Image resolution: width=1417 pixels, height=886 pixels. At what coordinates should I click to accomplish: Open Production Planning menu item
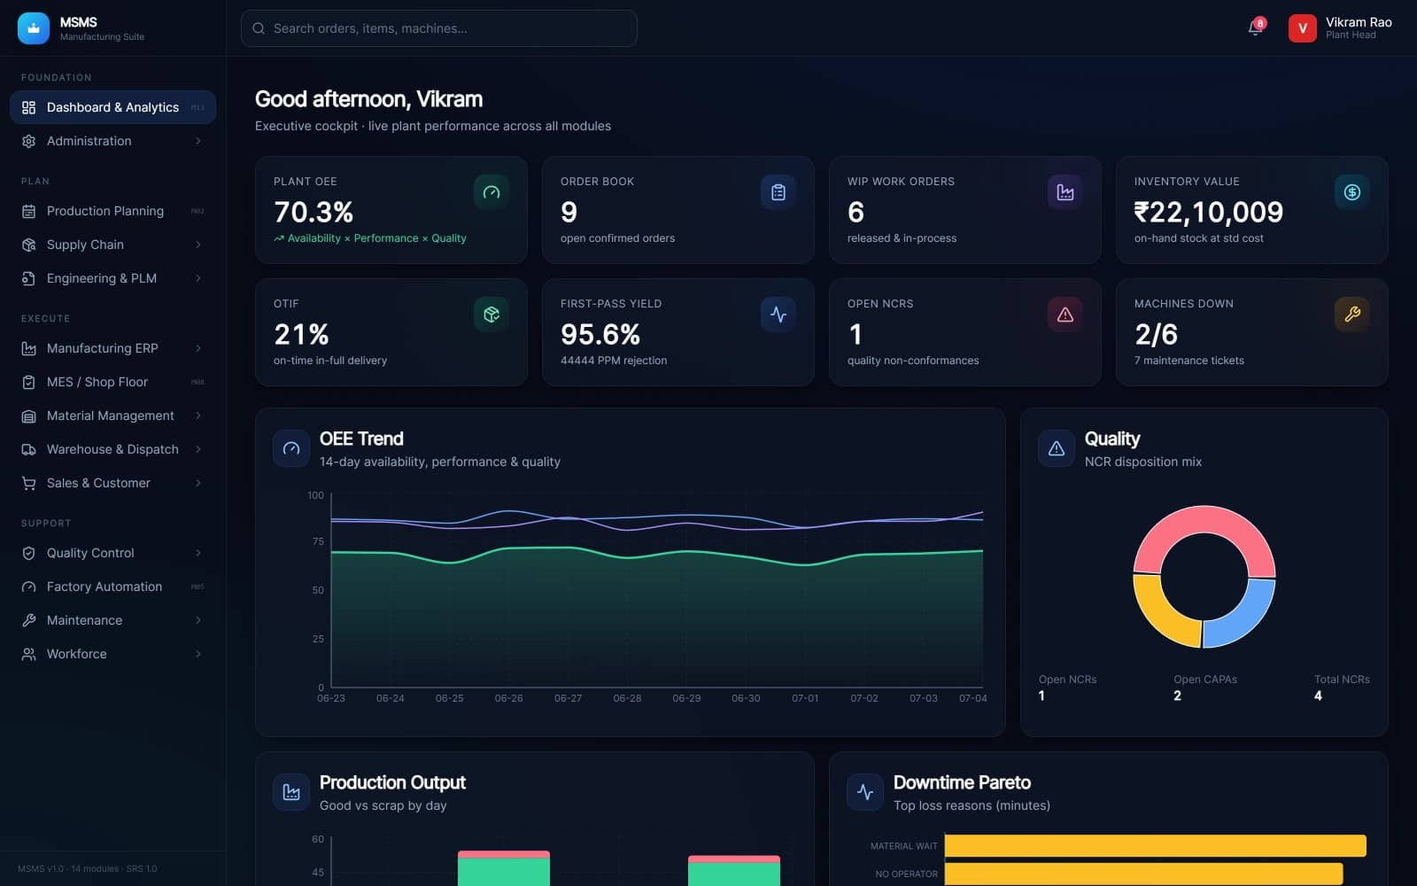point(112,211)
